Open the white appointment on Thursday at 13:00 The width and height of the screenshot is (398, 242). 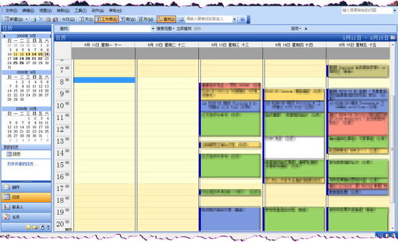pyautogui.click(x=295, y=148)
